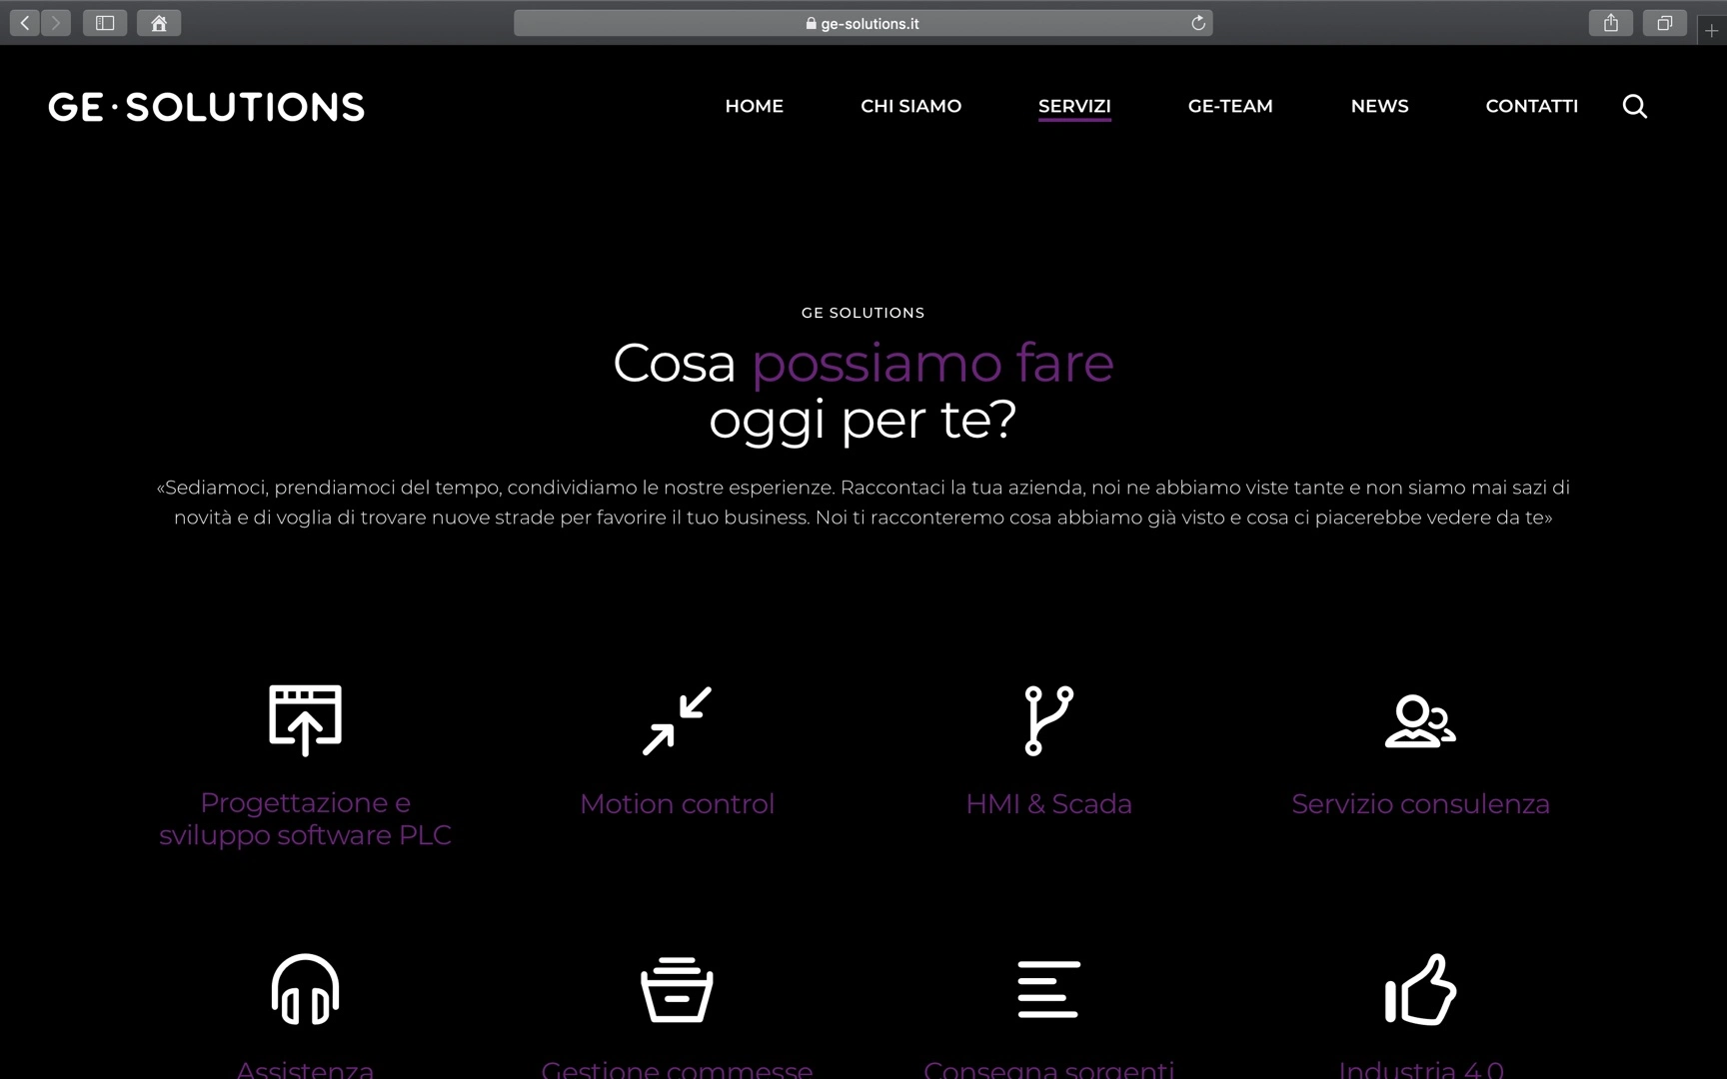Open the CONTATTI menu item
Viewport: 1727px width, 1079px height.
[x=1532, y=106]
